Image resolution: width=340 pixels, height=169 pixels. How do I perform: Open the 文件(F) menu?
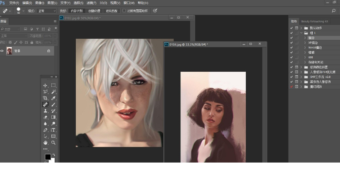14,3
